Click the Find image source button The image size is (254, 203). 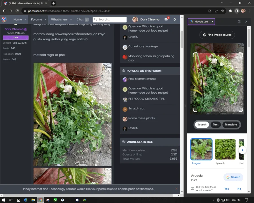(x=217, y=35)
